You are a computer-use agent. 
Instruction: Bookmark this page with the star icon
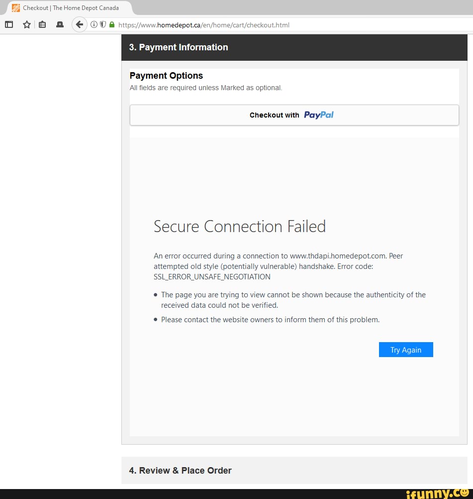[27, 24]
